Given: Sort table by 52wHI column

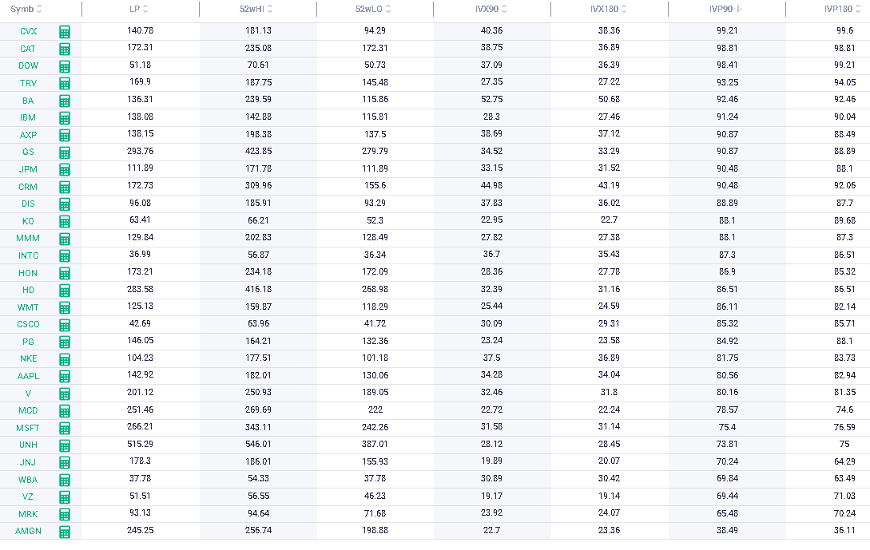Looking at the screenshot, I should (256, 9).
